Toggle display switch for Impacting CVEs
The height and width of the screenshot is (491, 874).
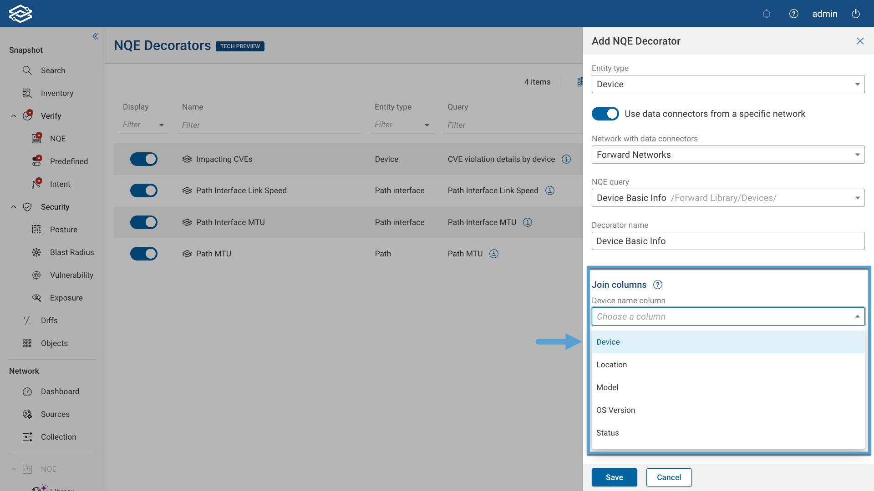(x=144, y=159)
